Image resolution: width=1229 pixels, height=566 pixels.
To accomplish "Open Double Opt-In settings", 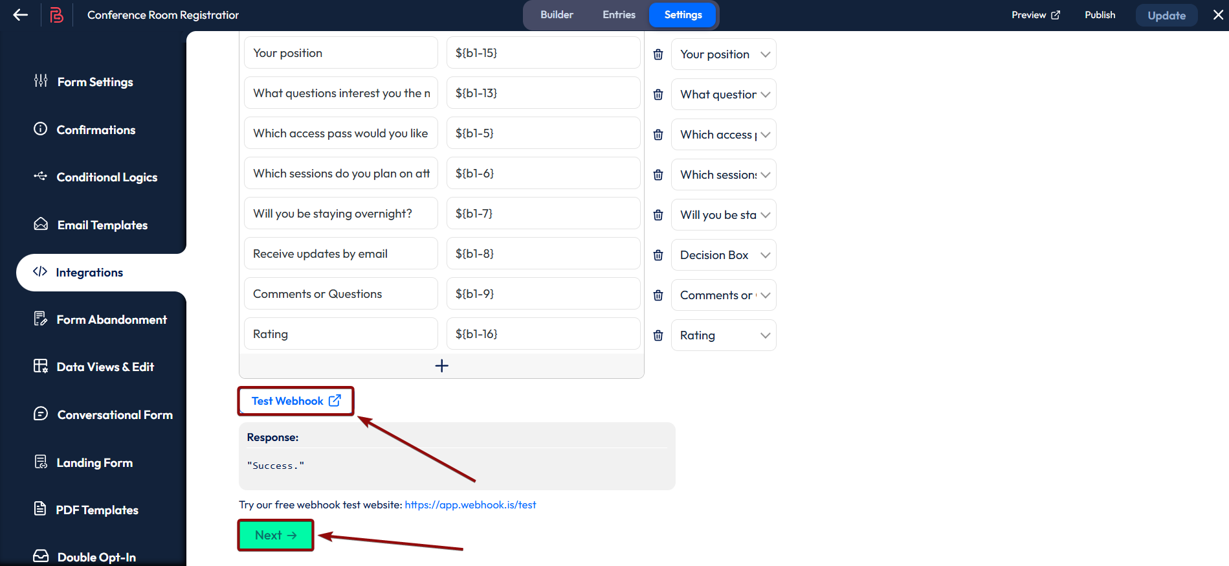I will click(x=96, y=558).
